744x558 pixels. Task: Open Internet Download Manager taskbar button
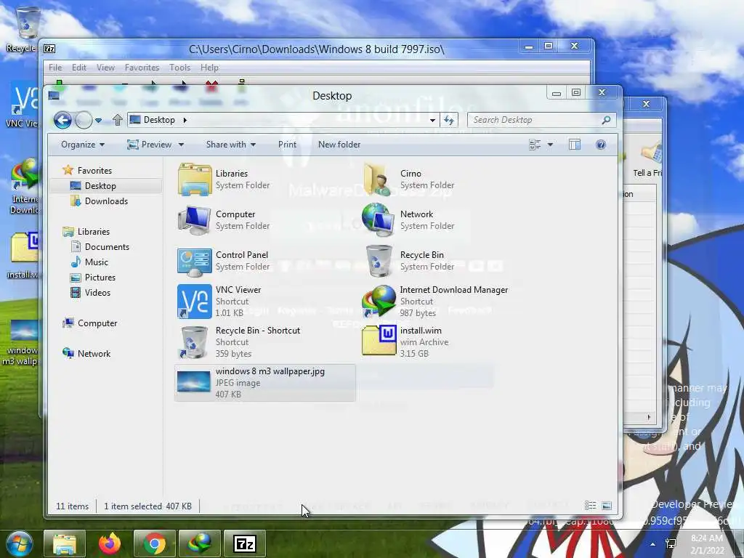(199, 543)
